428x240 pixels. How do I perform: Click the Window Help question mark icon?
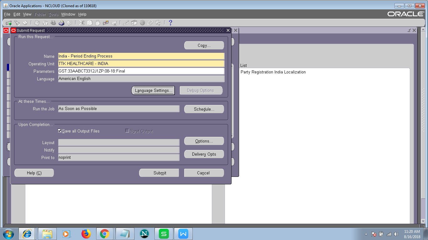click(170, 23)
